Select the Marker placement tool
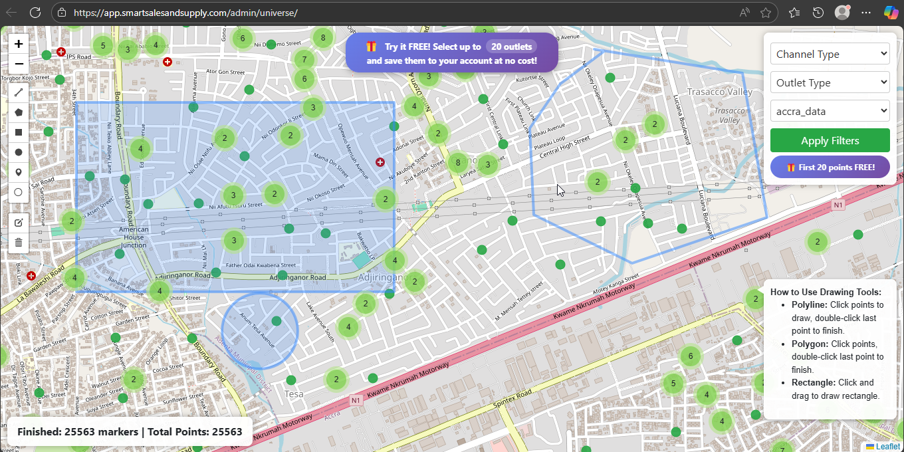The height and width of the screenshot is (452, 904). pos(18,172)
